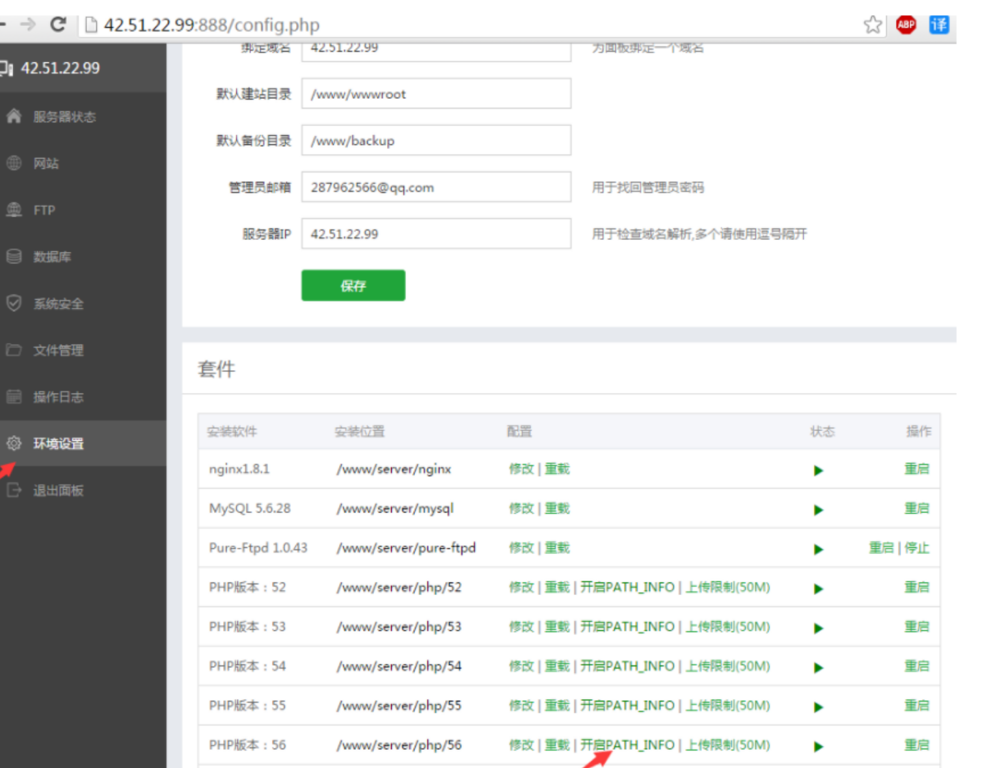Viewport: 989px width, 768px height.
Task: Click the nginx running status arrow
Action: [819, 470]
